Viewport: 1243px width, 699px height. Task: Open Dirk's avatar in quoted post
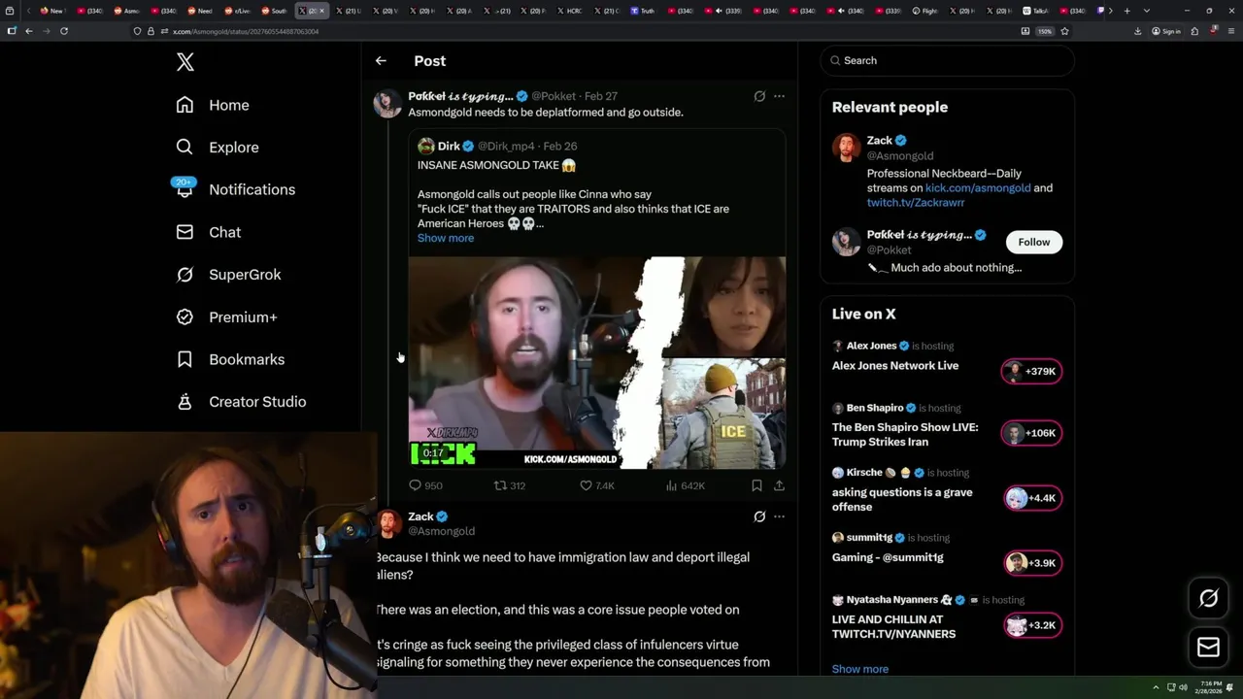425,147
